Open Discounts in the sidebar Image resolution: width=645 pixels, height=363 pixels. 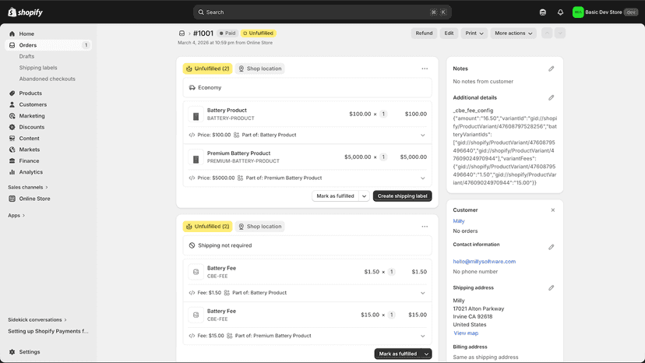click(x=31, y=127)
